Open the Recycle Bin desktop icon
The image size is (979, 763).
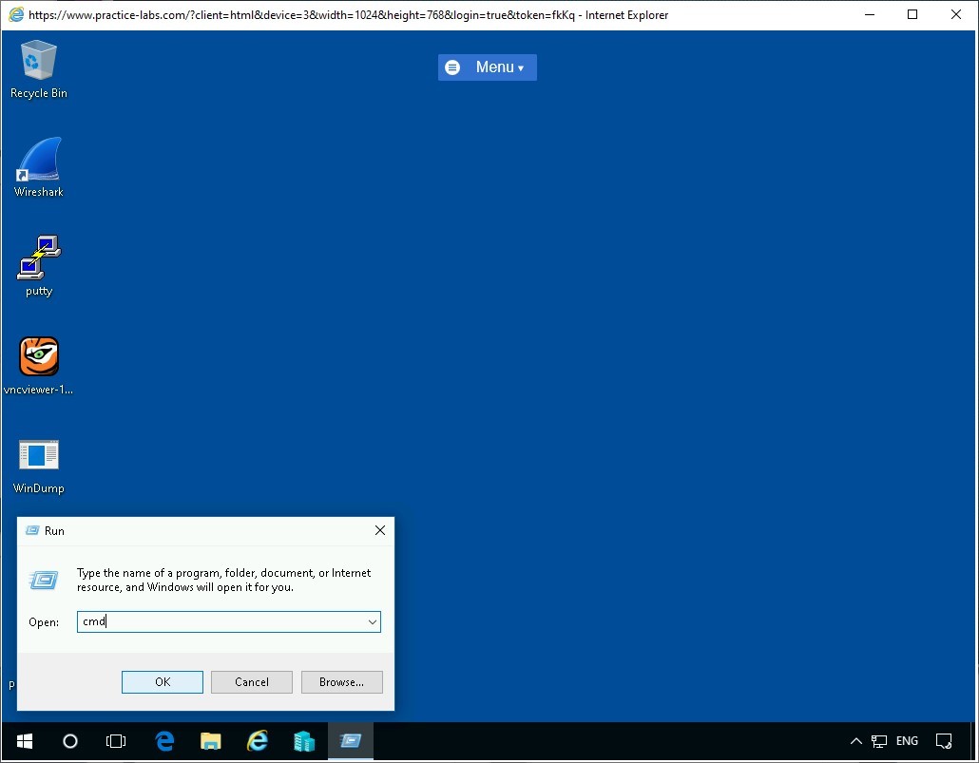[x=39, y=68]
